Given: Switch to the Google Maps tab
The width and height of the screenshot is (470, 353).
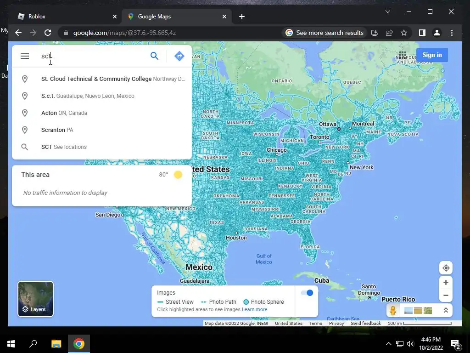Looking at the screenshot, I should (177, 17).
